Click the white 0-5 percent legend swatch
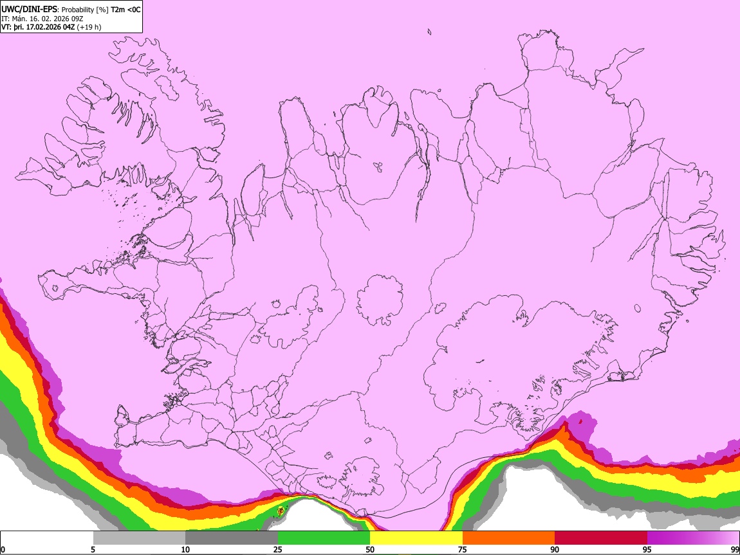The image size is (740, 555). point(47,538)
